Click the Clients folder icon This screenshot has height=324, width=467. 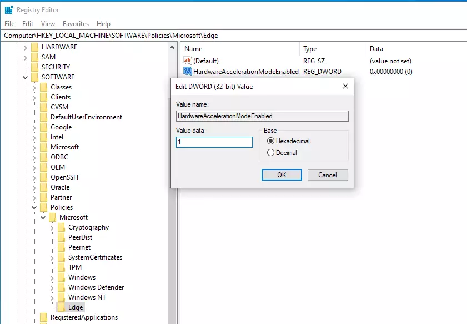click(x=43, y=97)
